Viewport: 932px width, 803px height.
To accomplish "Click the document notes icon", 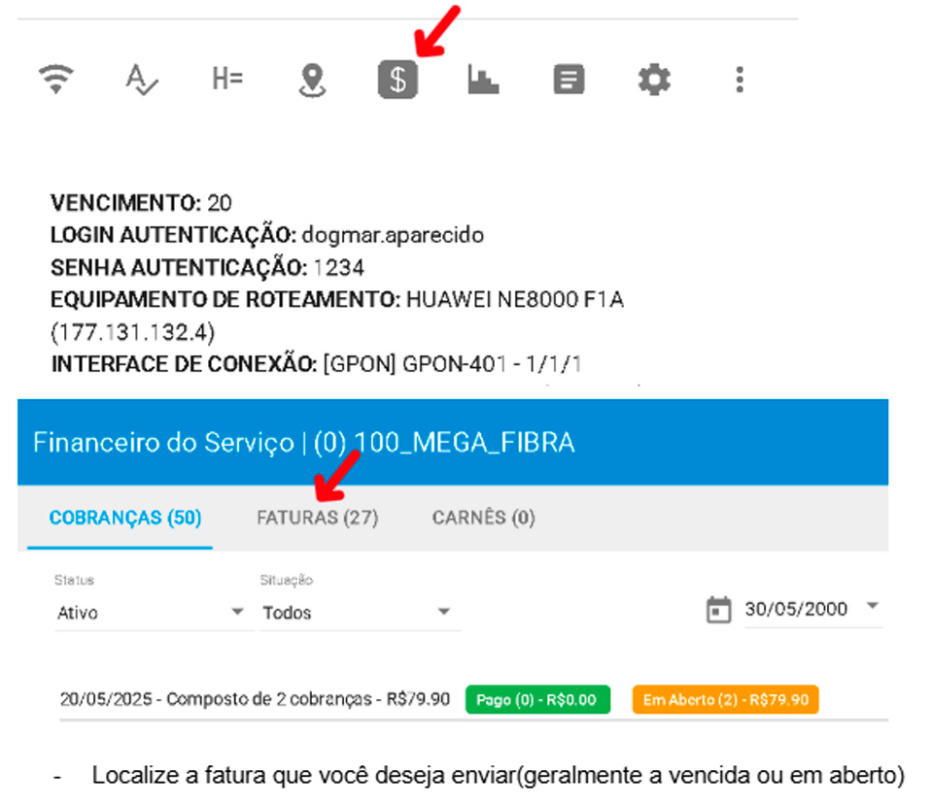I will point(569,81).
